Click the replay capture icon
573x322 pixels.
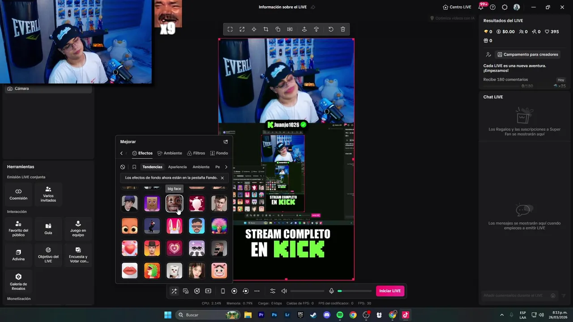pyautogui.click(x=245, y=291)
